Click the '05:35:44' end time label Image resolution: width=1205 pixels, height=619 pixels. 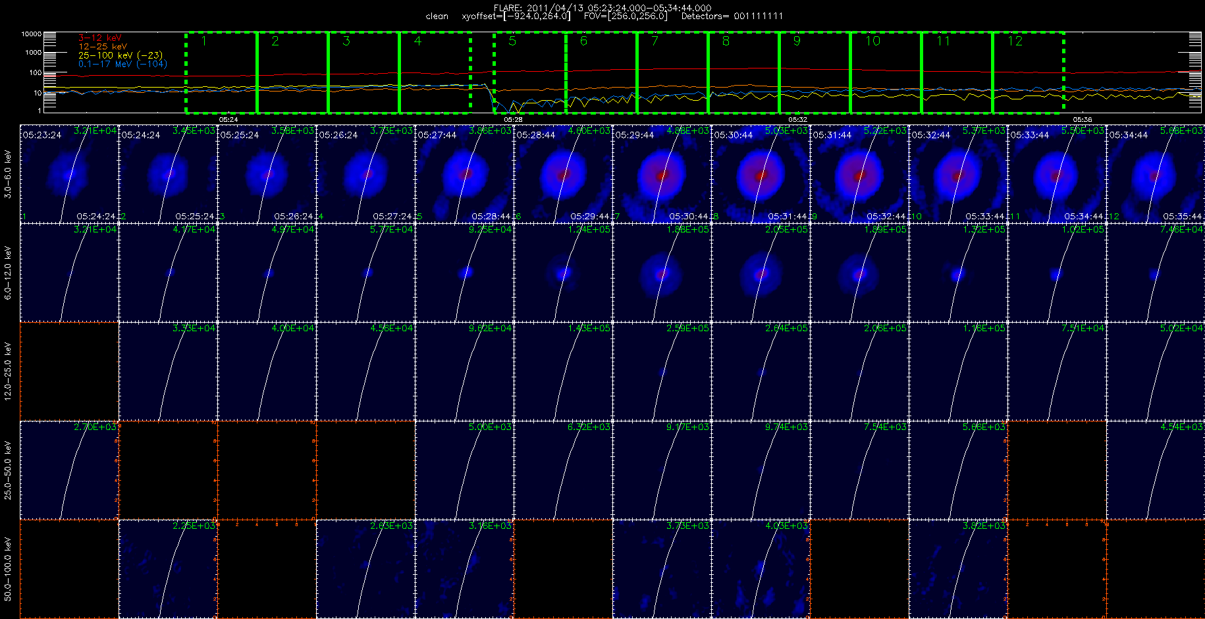(x=1183, y=217)
